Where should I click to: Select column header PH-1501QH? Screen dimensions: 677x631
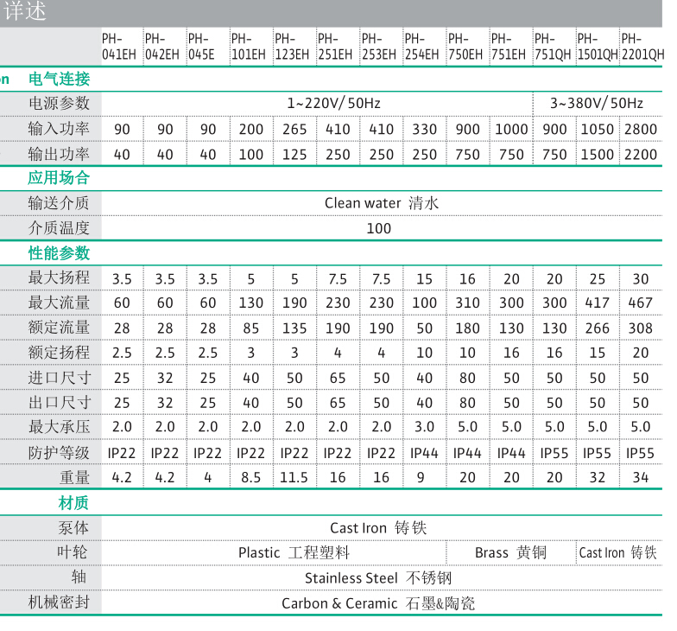tap(598, 47)
